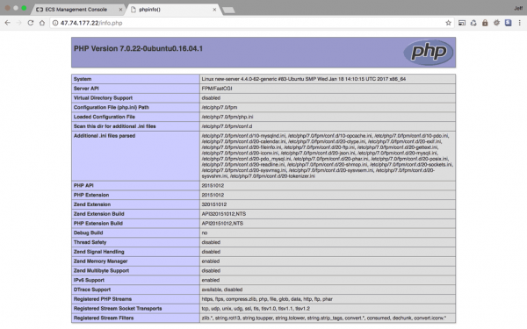Click the Zend Multibyte Support label
Screen dimensions: 527x329
pos(101,270)
